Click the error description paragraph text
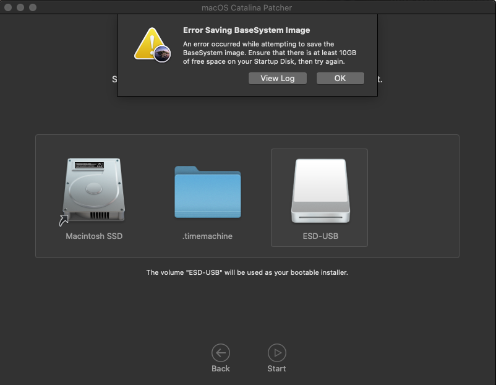This screenshot has width=496, height=385. 270,53
